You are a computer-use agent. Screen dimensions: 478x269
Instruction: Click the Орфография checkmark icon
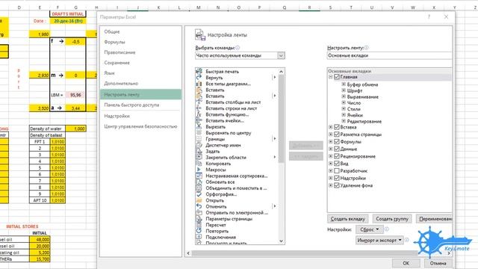(199, 194)
